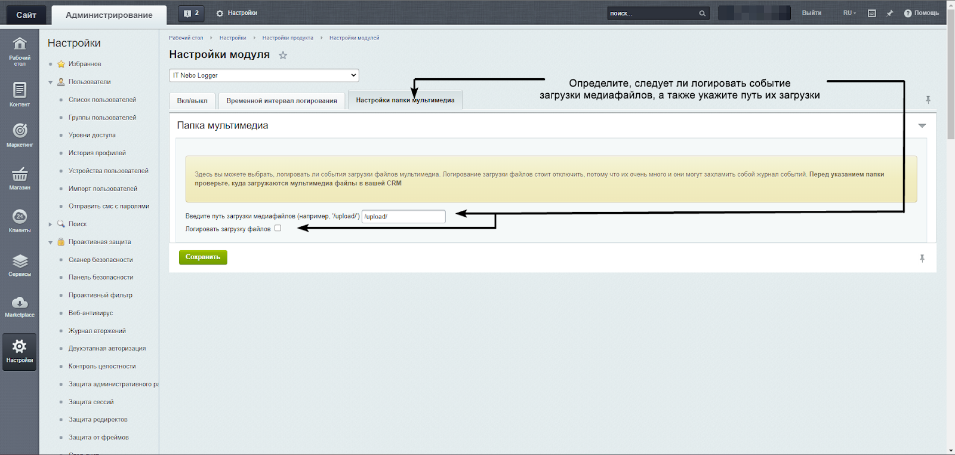Image resolution: width=955 pixels, height=455 pixels.
Task: Click pin icon next to the tabs row
Action: tap(928, 100)
